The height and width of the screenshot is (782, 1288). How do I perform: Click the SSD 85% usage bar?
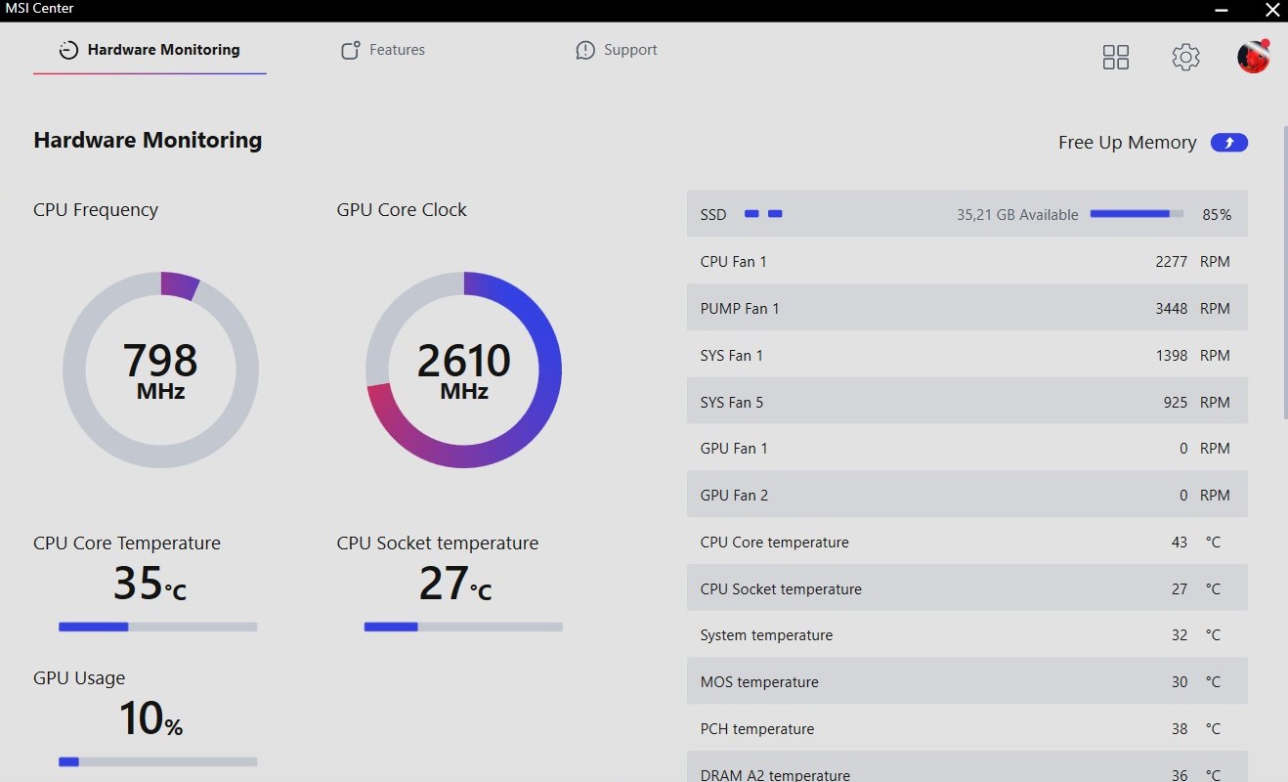(x=1137, y=213)
